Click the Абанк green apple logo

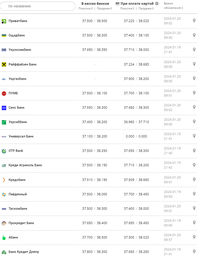point(4,237)
